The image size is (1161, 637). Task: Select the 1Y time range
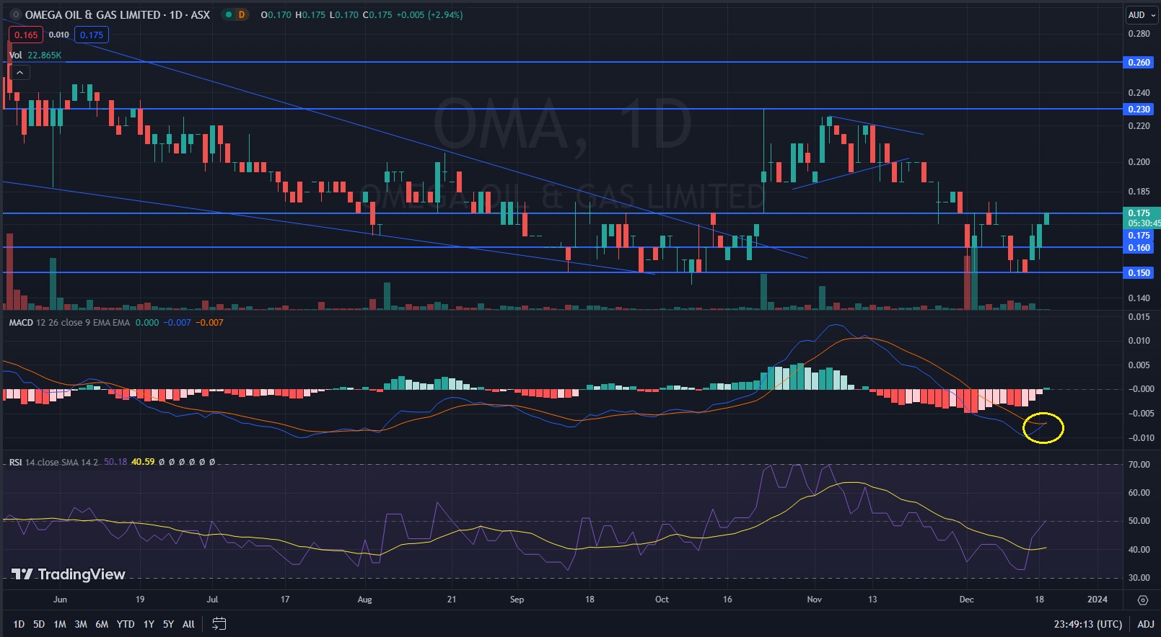(149, 624)
